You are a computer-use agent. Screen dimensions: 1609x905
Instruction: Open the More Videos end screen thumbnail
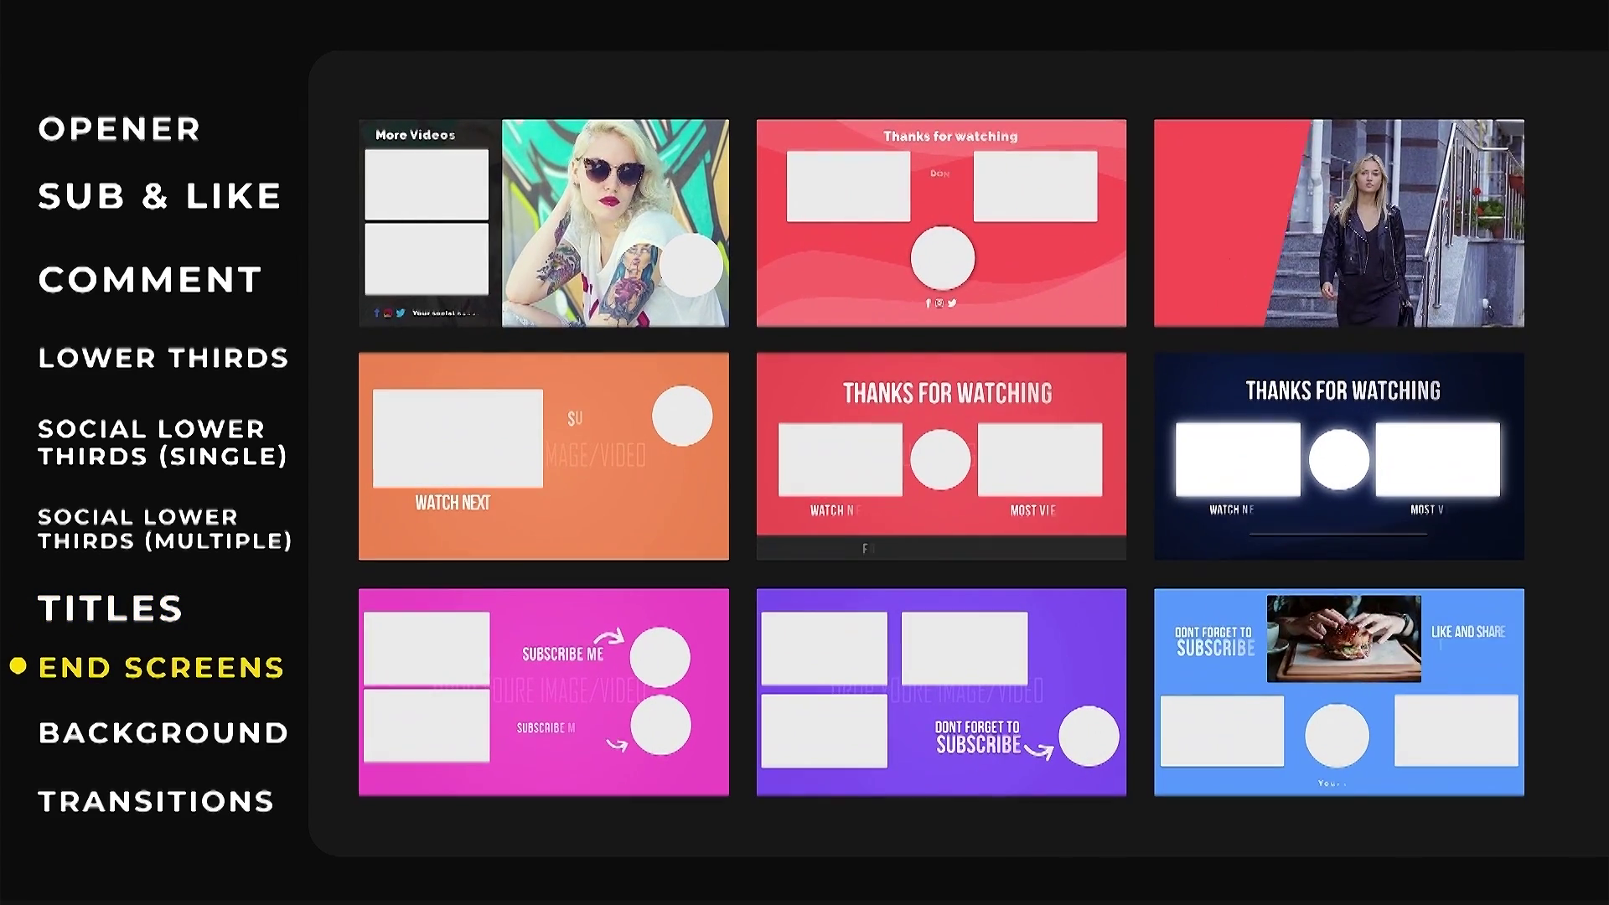point(543,223)
